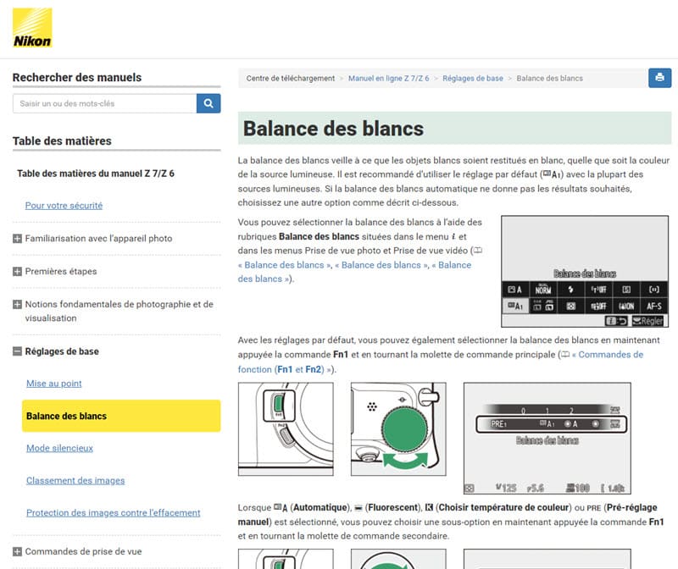678x569 pixels.
Task: Click the white balance selector screen illustration
Action: coord(547,438)
